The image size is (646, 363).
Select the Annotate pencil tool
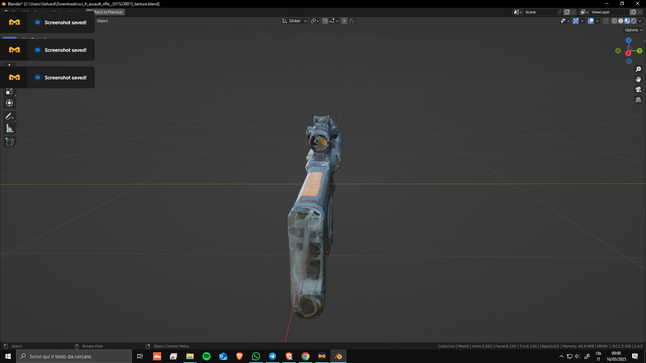[9, 117]
